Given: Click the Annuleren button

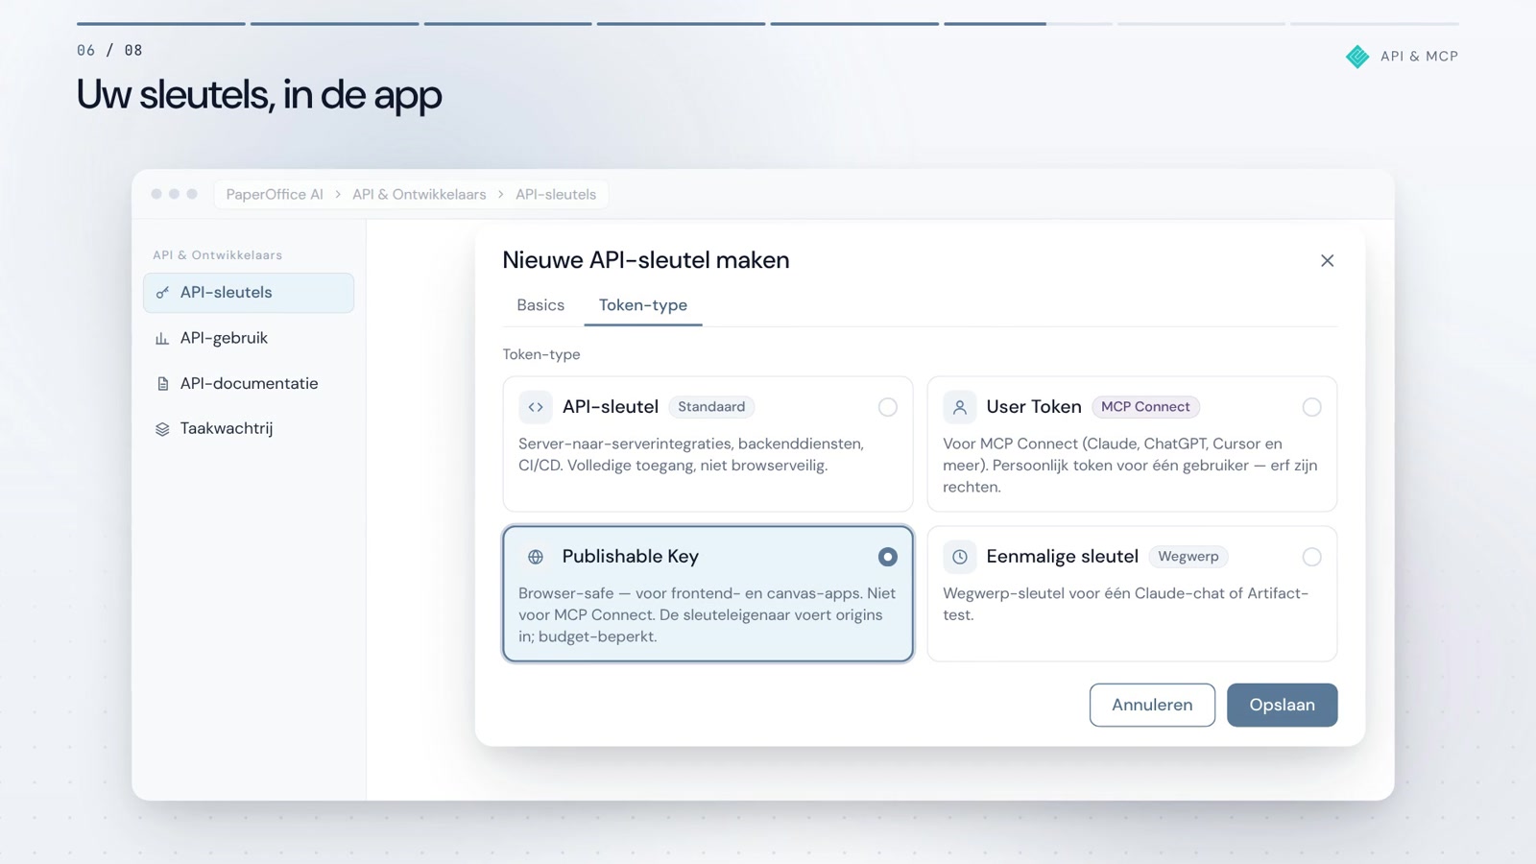Looking at the screenshot, I should [x=1152, y=705].
